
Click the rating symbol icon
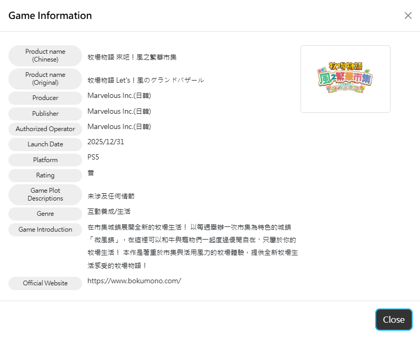click(x=91, y=173)
